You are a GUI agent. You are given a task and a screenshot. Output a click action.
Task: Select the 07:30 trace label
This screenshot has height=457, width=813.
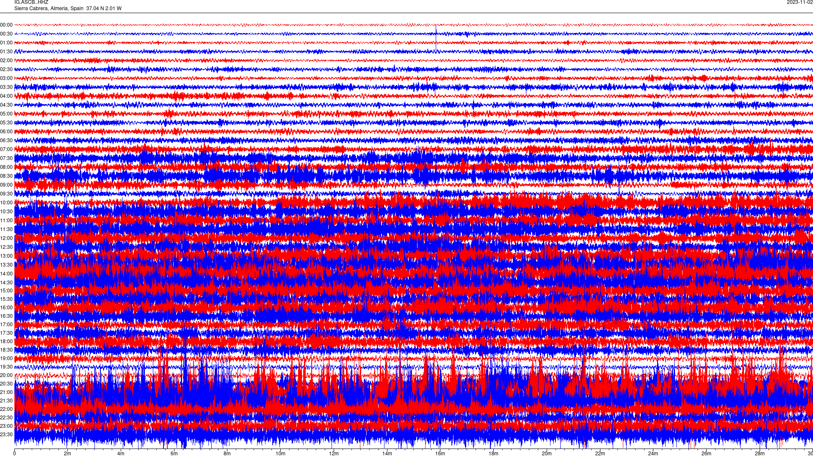(6, 158)
